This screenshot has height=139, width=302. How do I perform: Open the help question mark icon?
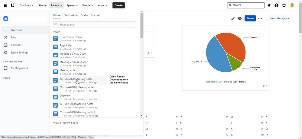coord(276,5)
